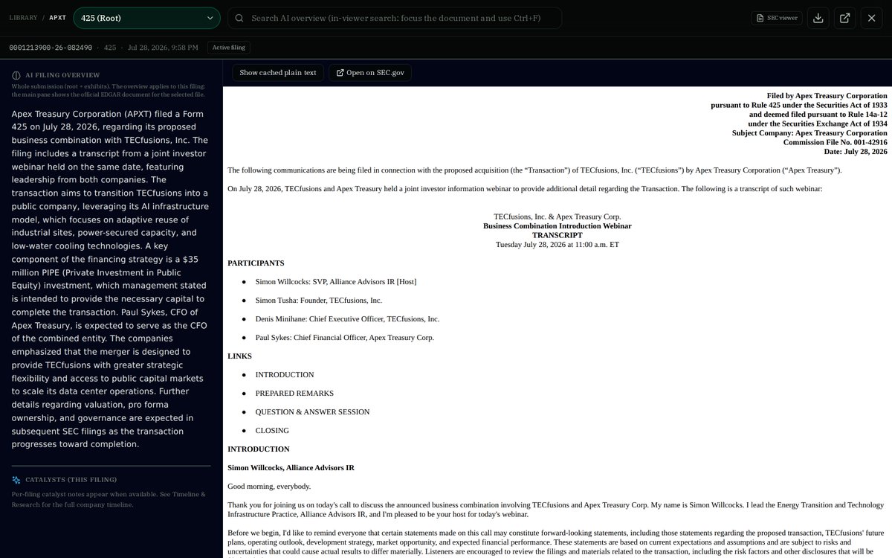Click the external link icon in Open on SEC.gov
The height and width of the screenshot is (558, 892).
point(340,72)
